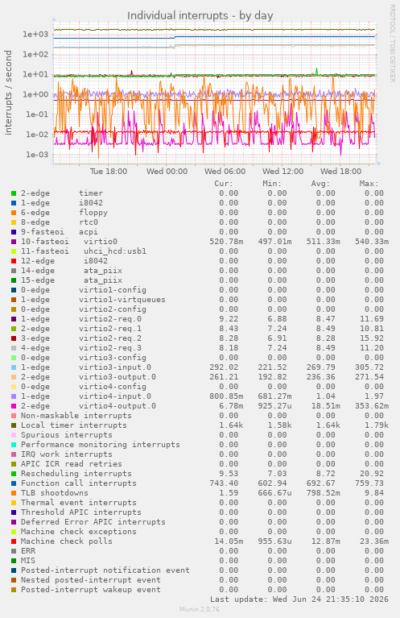Image resolution: width=400 pixels, height=618 pixels.
Task: Click the green swatch for Rescheduling interrupts
Action: point(14,474)
